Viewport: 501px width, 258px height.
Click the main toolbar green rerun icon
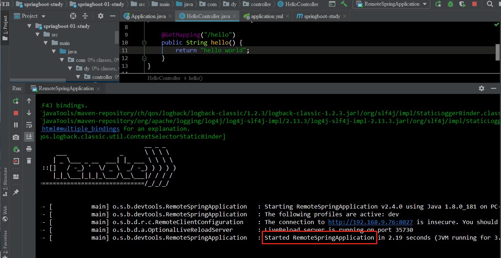pyautogui.click(x=438, y=4)
